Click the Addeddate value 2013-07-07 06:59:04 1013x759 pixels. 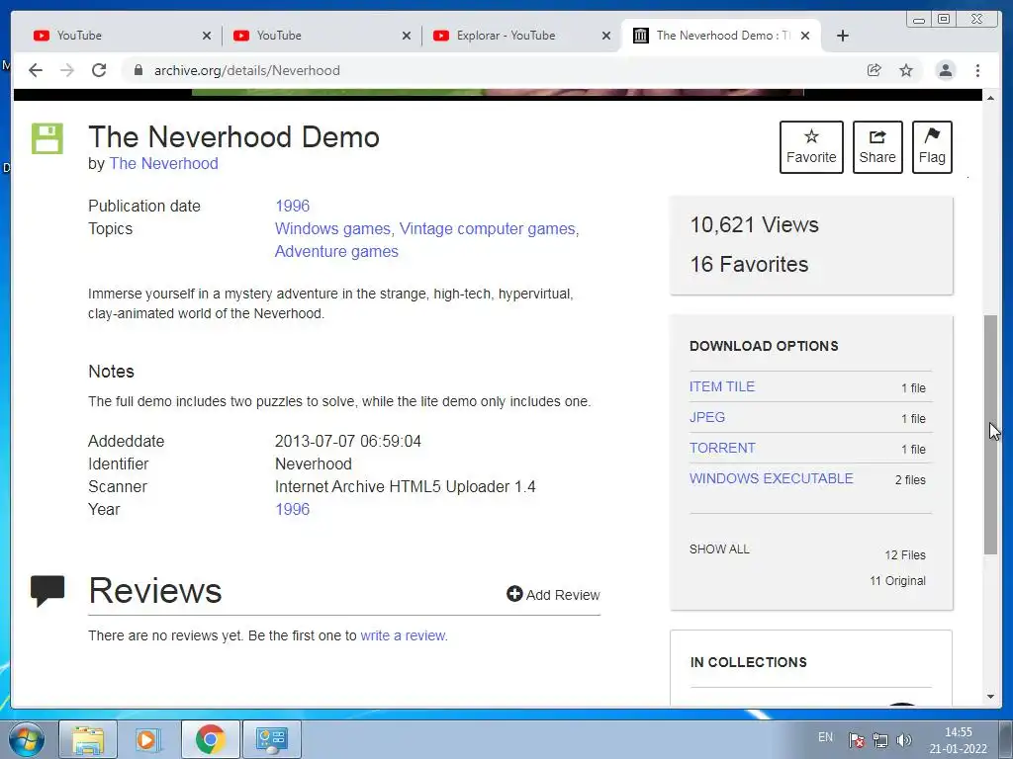(348, 442)
